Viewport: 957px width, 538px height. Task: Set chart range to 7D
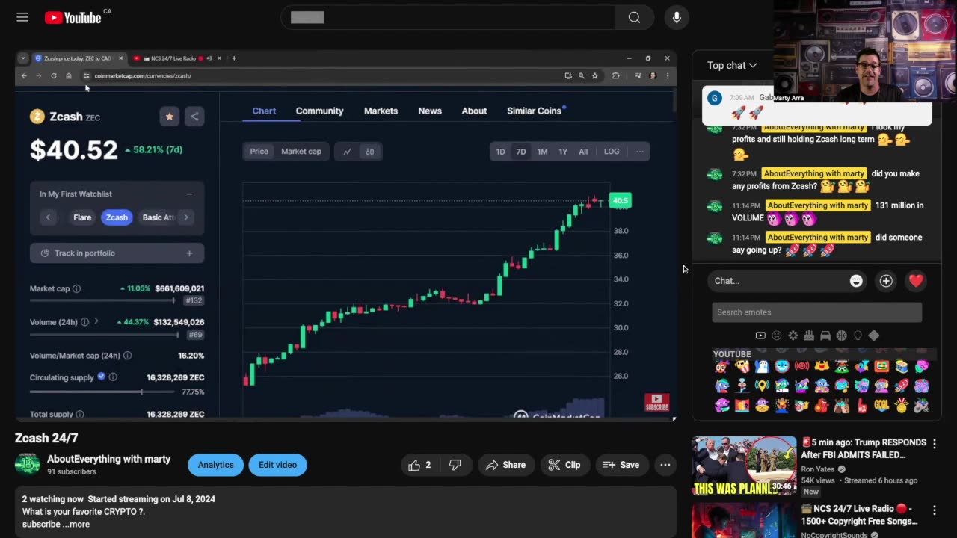tap(521, 152)
